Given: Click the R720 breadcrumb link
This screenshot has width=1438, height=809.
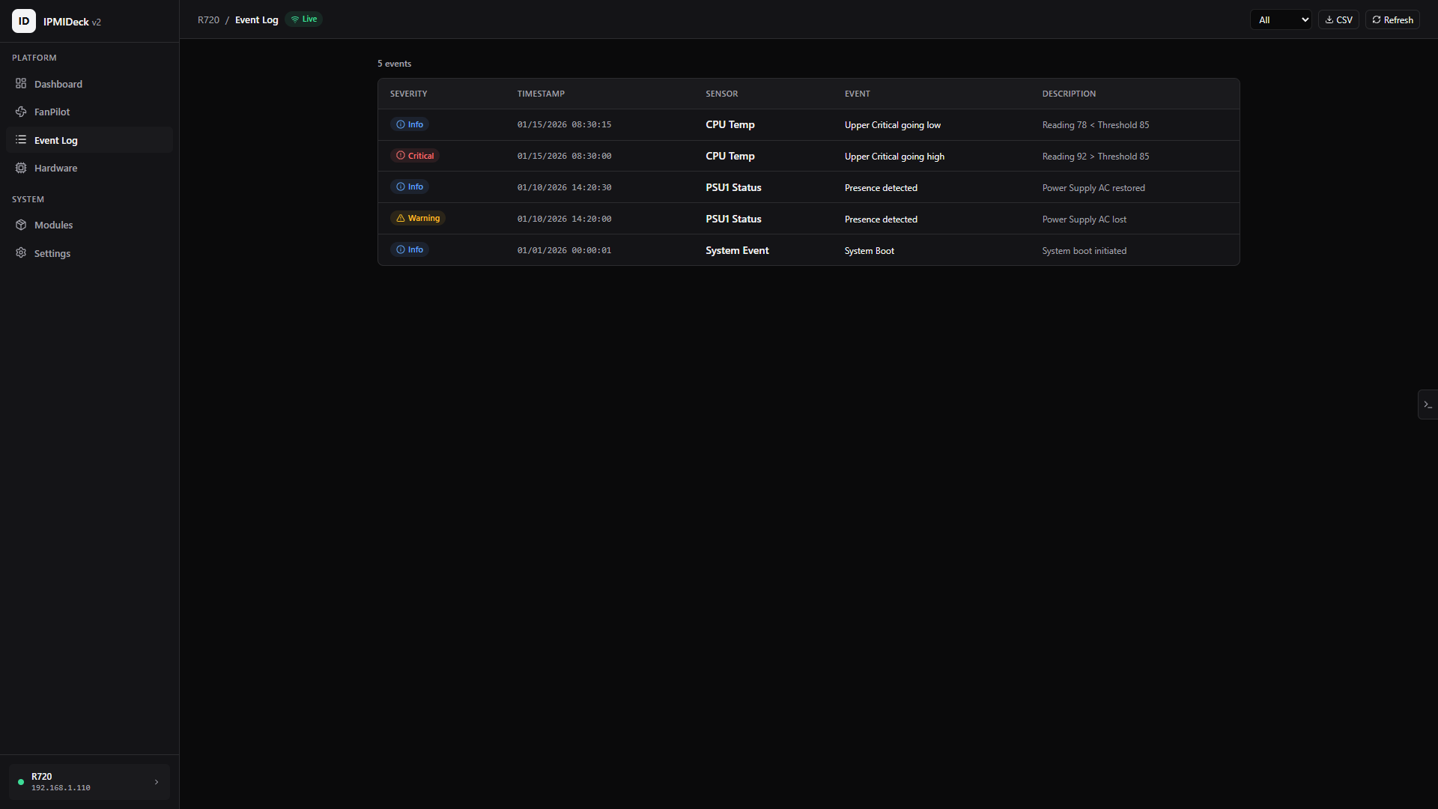Looking at the screenshot, I should pyautogui.click(x=208, y=20).
